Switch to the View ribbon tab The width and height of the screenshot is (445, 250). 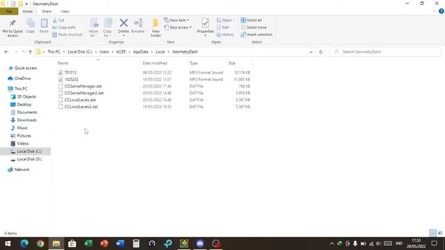(x=65, y=12)
